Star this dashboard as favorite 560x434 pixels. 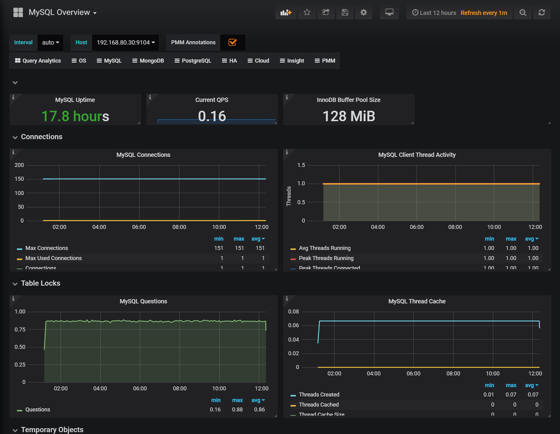tap(307, 13)
